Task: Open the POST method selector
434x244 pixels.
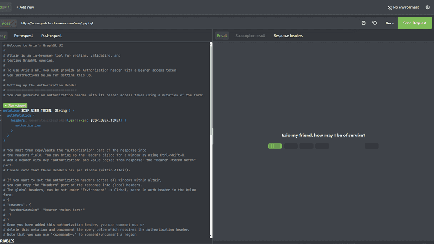Action: tap(6, 23)
